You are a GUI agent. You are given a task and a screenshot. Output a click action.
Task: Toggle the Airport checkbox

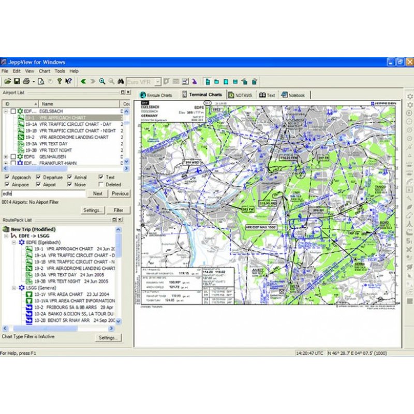click(x=38, y=184)
